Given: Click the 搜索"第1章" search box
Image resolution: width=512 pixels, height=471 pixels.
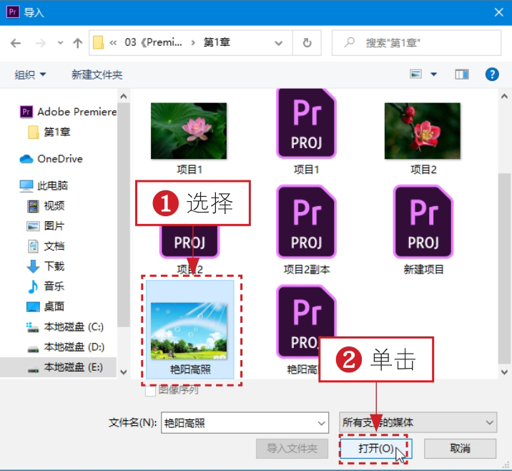Looking at the screenshot, I should pos(416,43).
